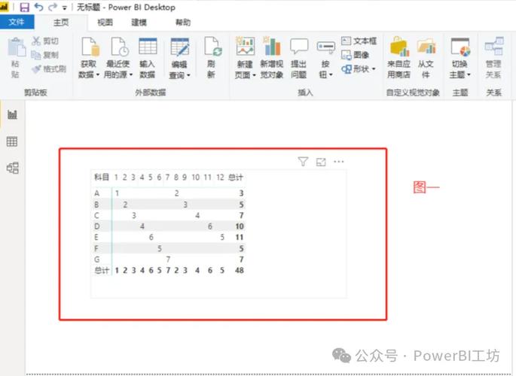The image size is (516, 376).
Task: Click 从文件 import visual from file
Action: click(426, 47)
